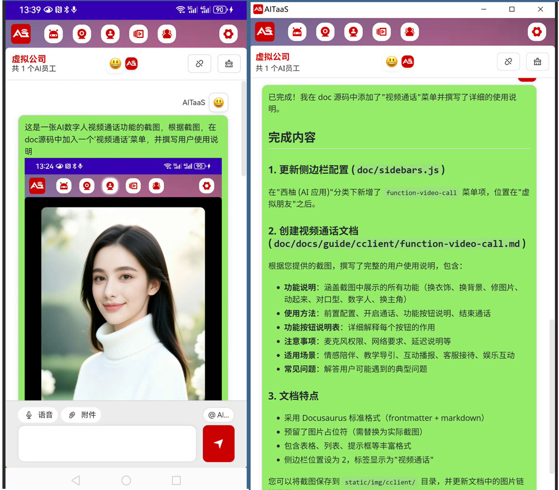Click the AITaaS logo in mobile toolbar
Screen dimensions: 559x490
pyautogui.click(x=21, y=34)
